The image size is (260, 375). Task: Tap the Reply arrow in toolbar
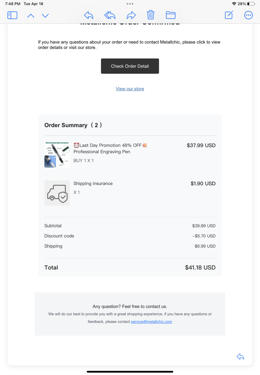point(89,15)
